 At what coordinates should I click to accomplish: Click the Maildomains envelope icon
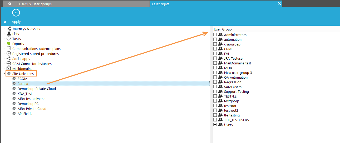tap(9, 69)
